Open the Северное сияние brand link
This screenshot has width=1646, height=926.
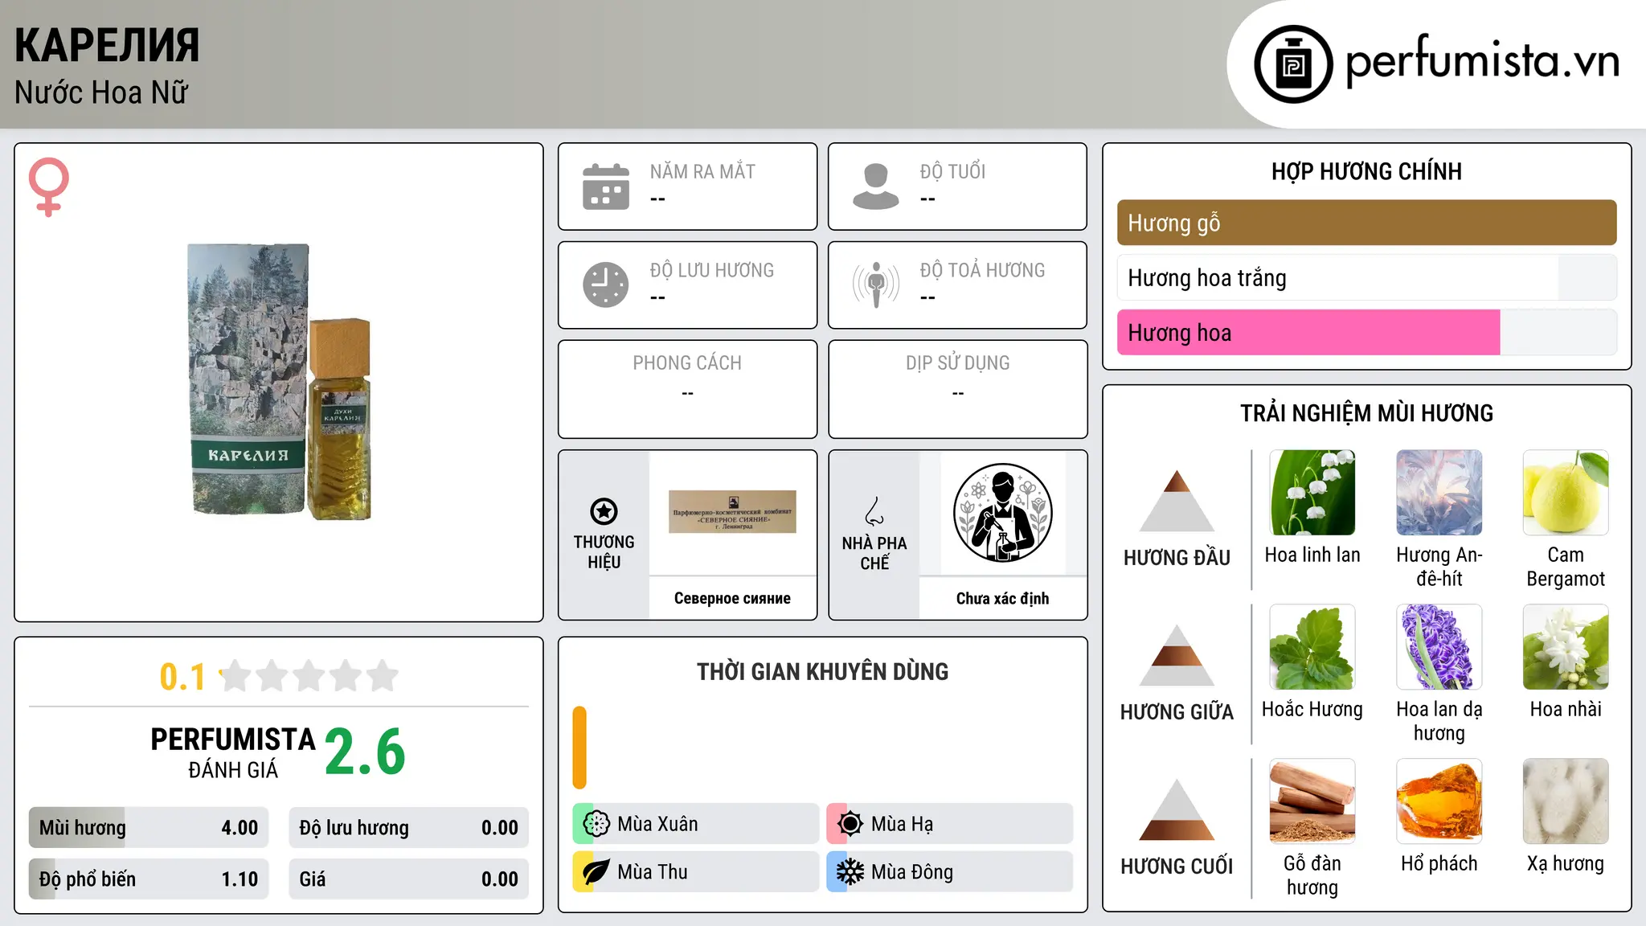[x=732, y=598]
